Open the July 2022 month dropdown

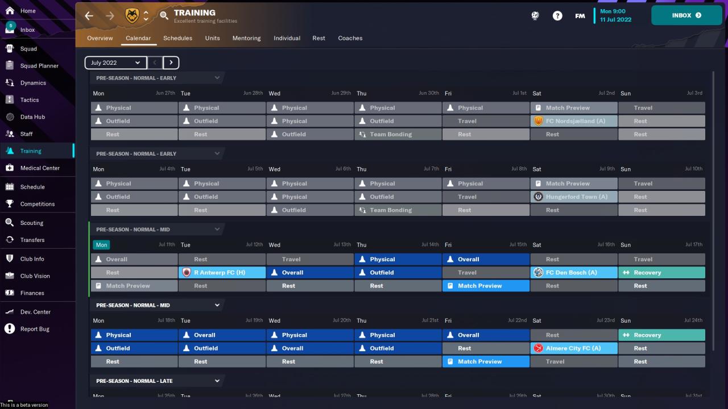pos(115,62)
